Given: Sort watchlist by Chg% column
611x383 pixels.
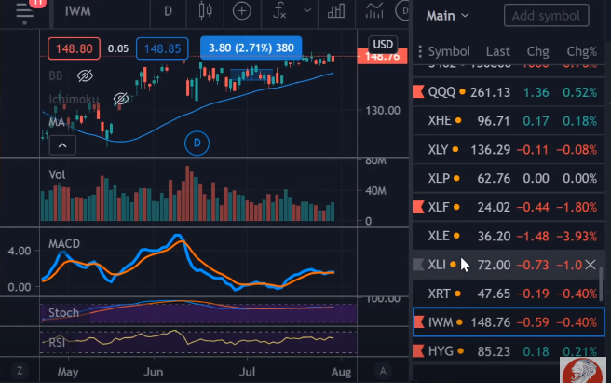Looking at the screenshot, I should point(581,51).
